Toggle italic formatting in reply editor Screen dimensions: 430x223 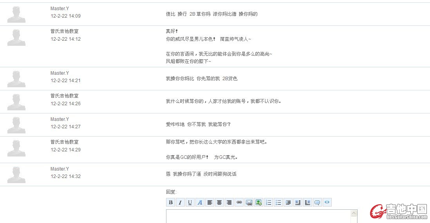pyautogui.click(x=180, y=202)
